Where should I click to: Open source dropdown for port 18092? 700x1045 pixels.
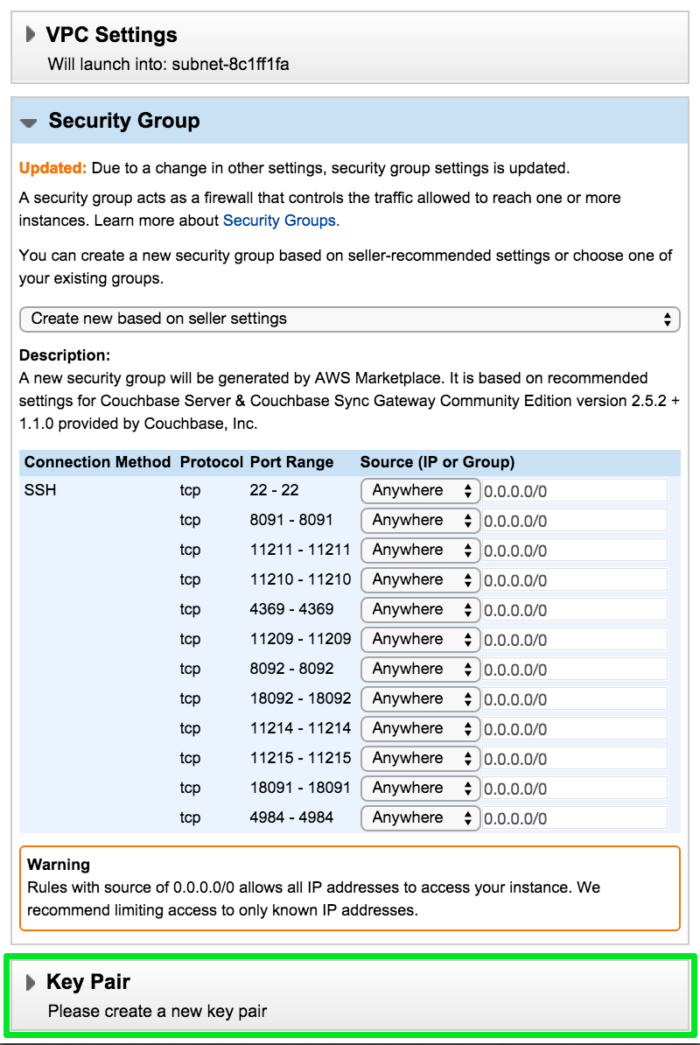(x=420, y=698)
